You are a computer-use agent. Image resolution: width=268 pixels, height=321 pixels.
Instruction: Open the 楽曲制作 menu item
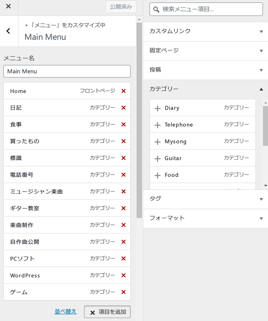pos(46,225)
